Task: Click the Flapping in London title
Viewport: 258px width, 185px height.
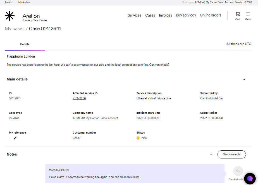Action: 21,56
